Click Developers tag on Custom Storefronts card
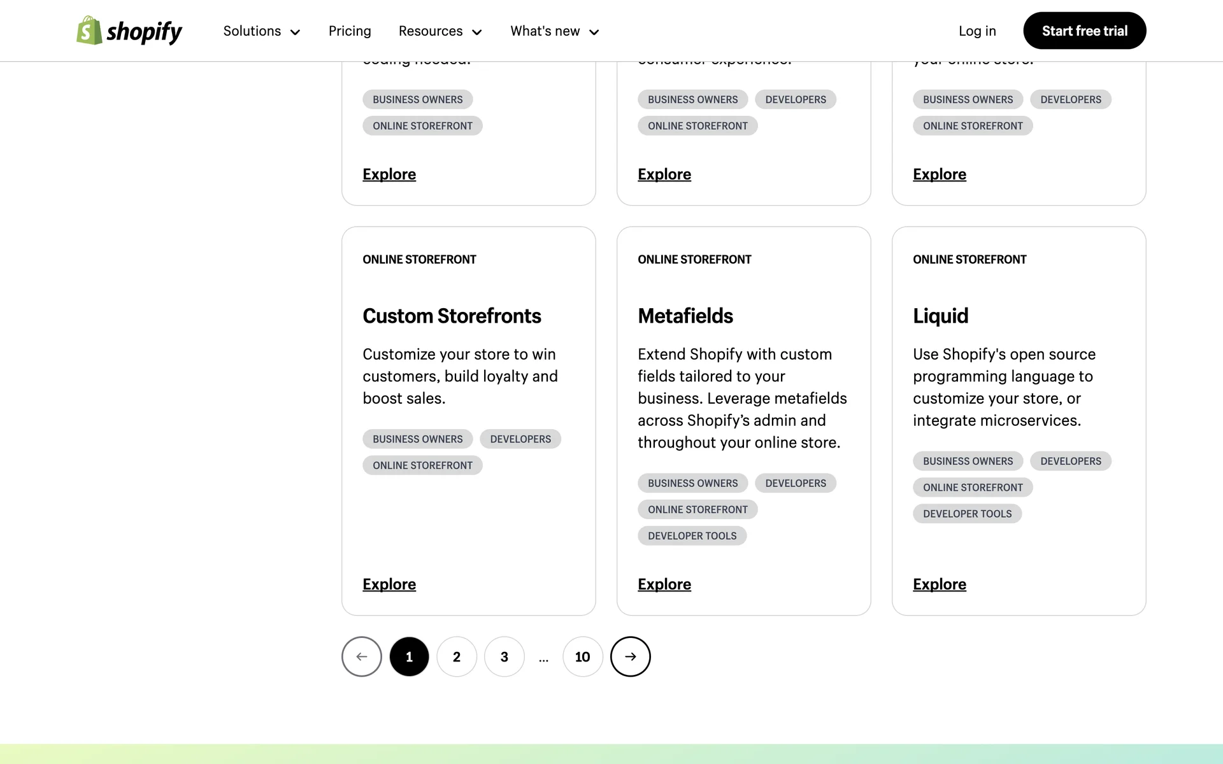The height and width of the screenshot is (764, 1223). click(x=520, y=439)
